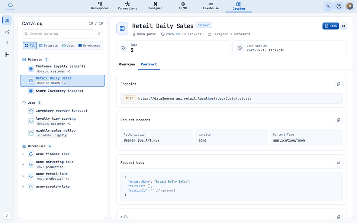Go to Connections in top navigation
357x223 pixels.
tap(128, 6)
